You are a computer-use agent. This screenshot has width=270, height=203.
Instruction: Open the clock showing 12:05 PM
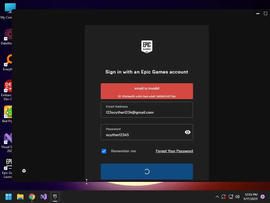[250, 197]
